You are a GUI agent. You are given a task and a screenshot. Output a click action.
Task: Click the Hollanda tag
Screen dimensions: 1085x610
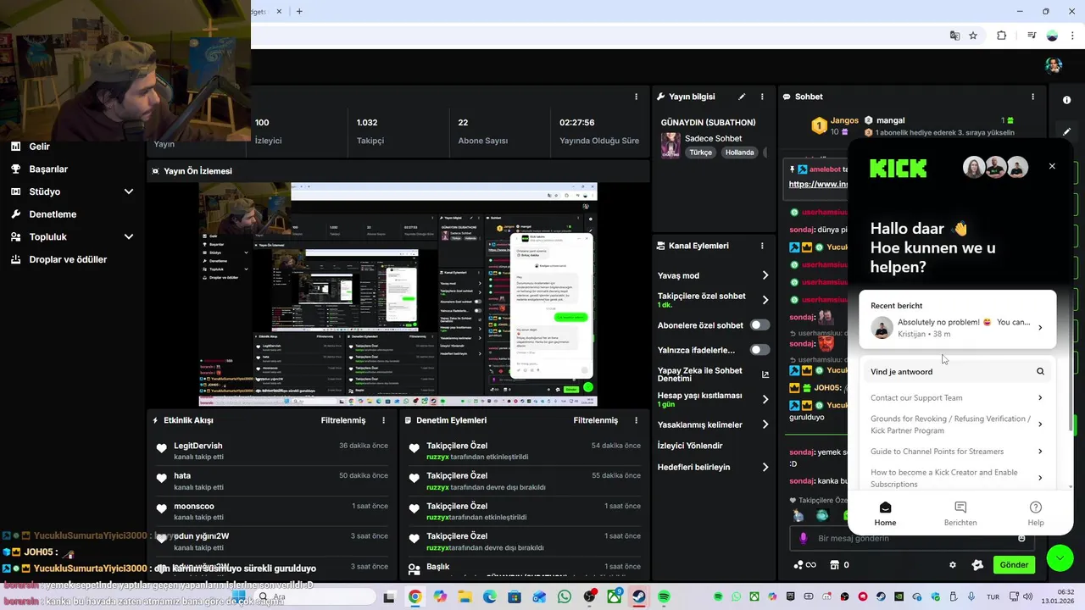tap(739, 152)
